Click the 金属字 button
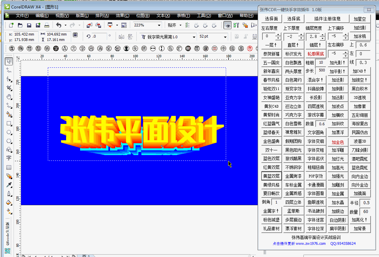 tap(272, 211)
